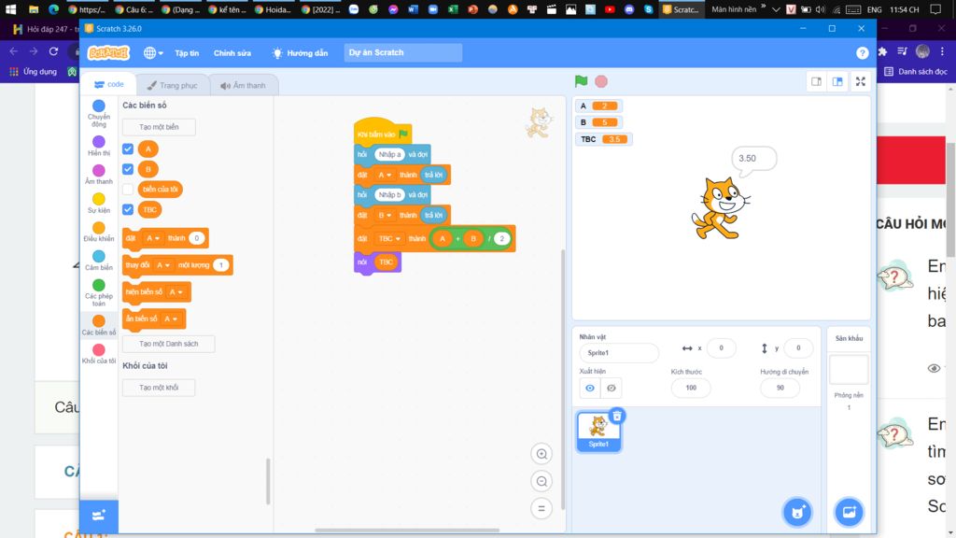956x538 pixels.
Task: Select the Sân khấu stage backdrop thumbnail
Action: [x=849, y=370]
